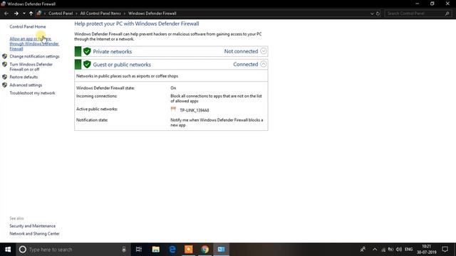Click the Private networks heading
Image resolution: width=456 pixels, height=256 pixels.
click(x=113, y=52)
